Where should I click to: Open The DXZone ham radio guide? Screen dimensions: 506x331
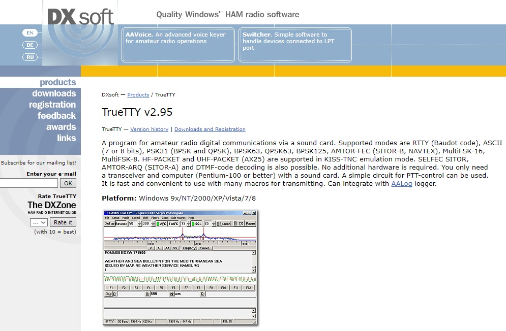pos(51,208)
